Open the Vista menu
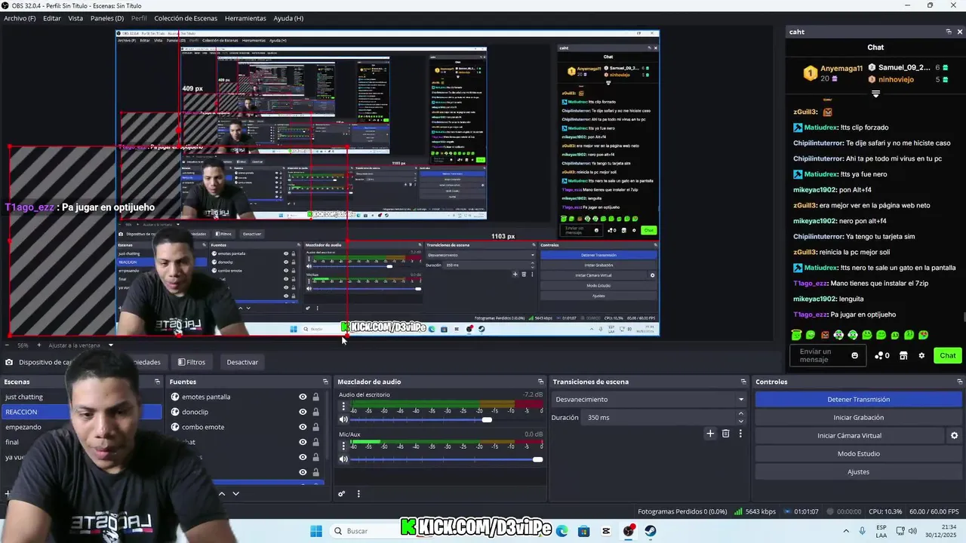Screen dimensions: 966x543 click(x=75, y=18)
